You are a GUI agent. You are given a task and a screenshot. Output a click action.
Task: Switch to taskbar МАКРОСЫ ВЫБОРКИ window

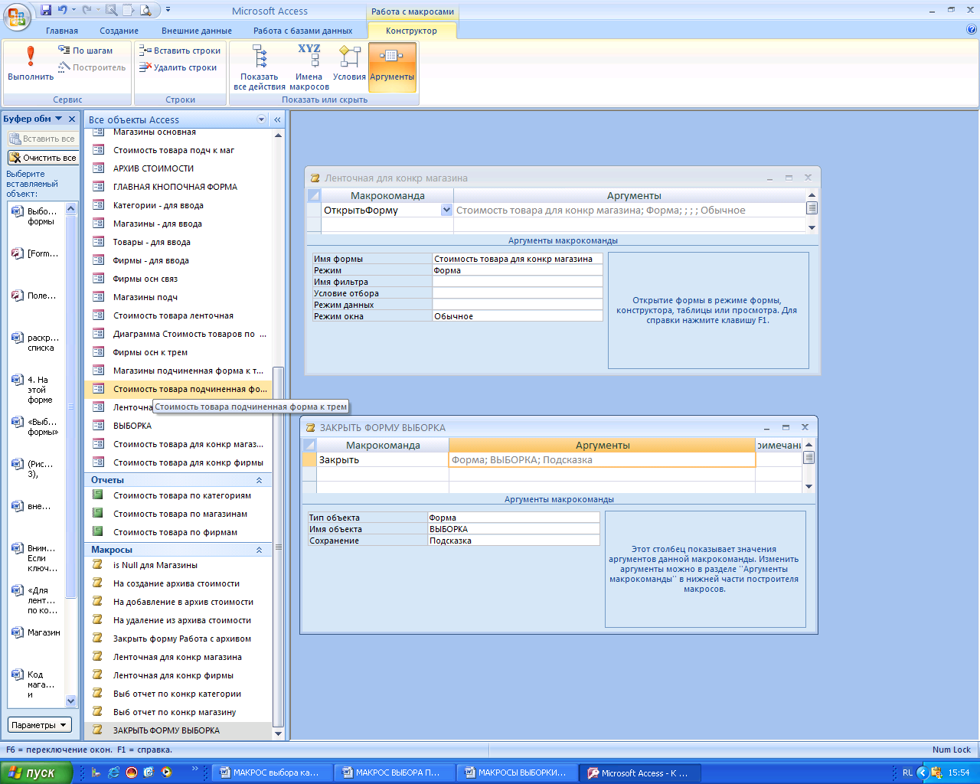(x=517, y=773)
